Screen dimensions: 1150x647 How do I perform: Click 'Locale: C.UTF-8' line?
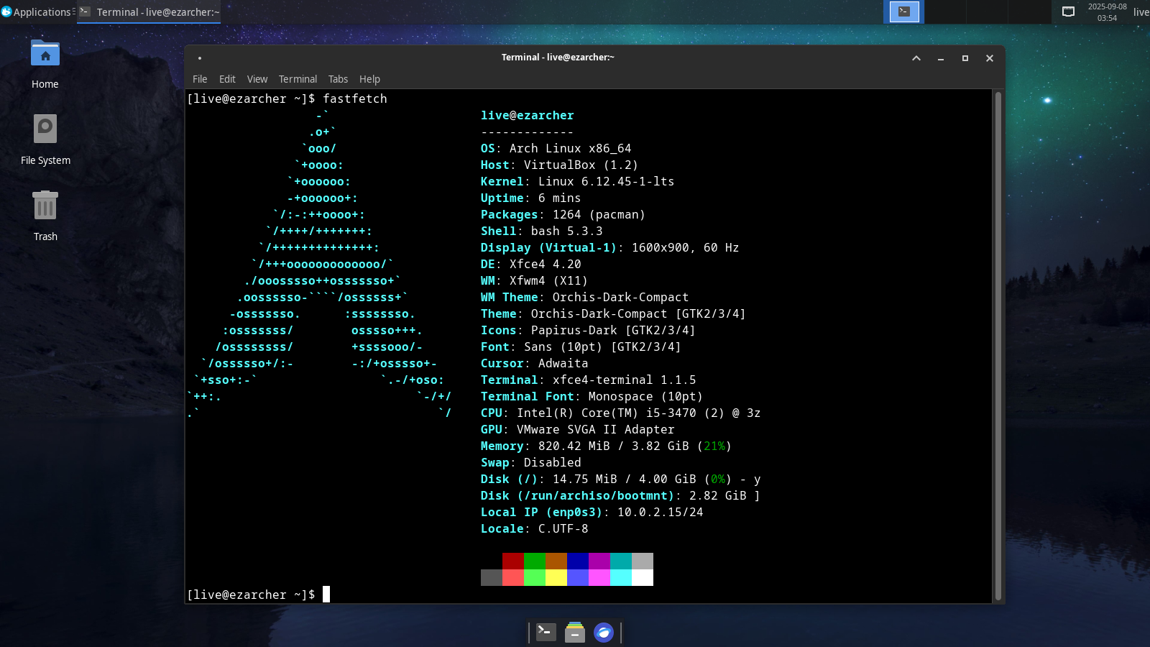[535, 528]
